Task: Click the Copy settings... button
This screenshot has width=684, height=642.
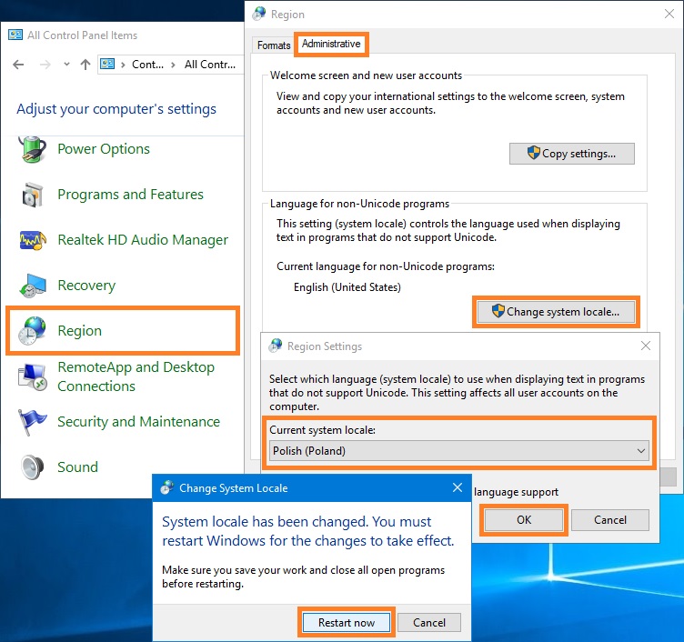Action: 572,154
